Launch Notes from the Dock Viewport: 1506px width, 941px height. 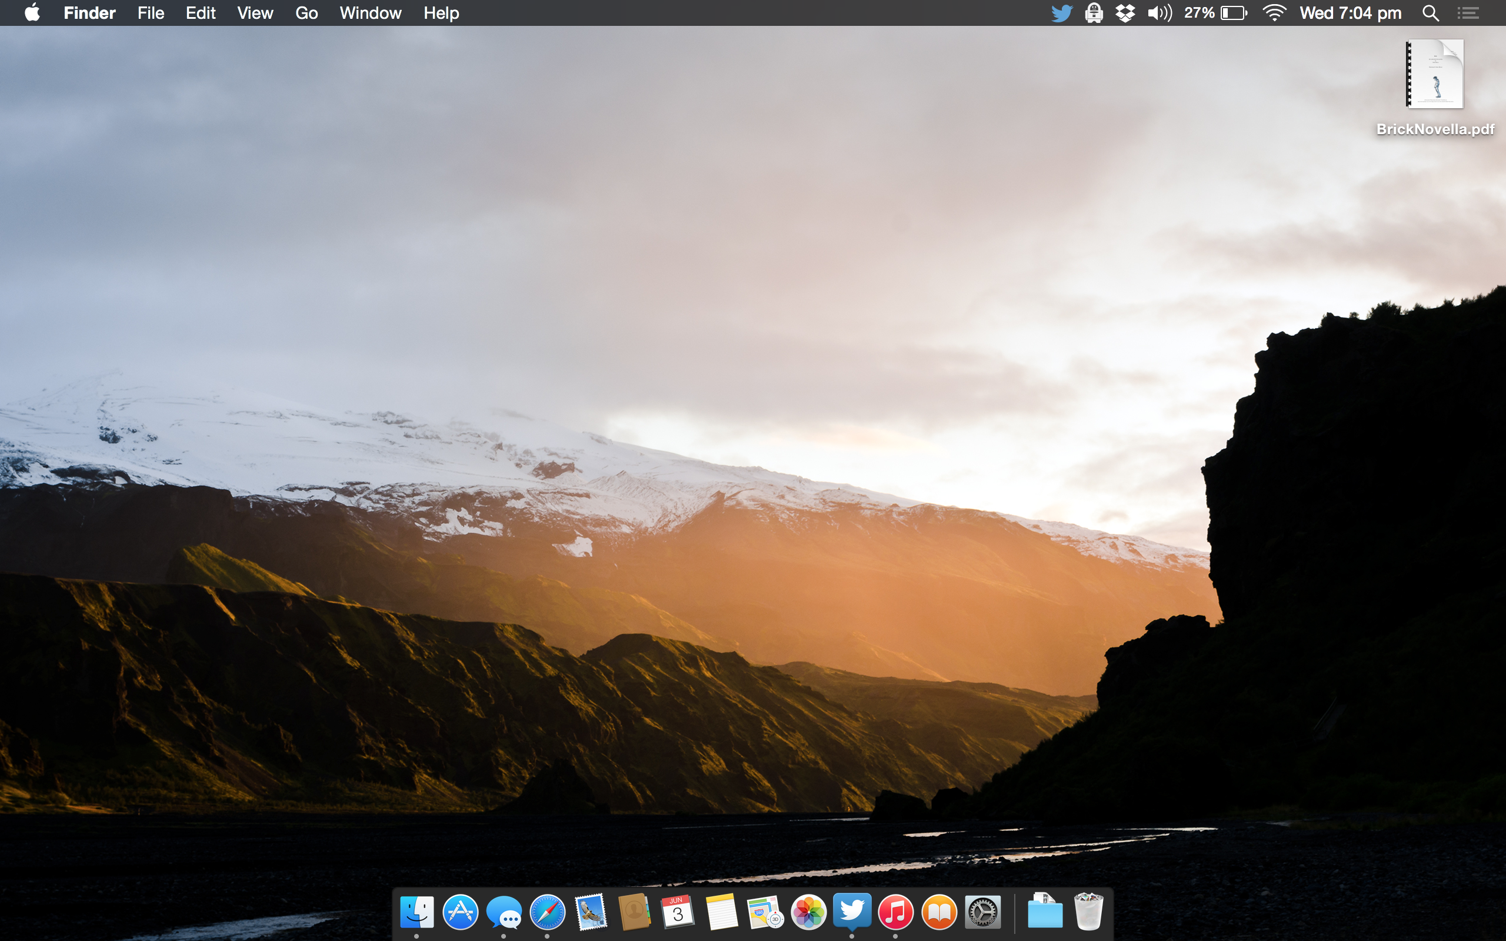click(721, 912)
